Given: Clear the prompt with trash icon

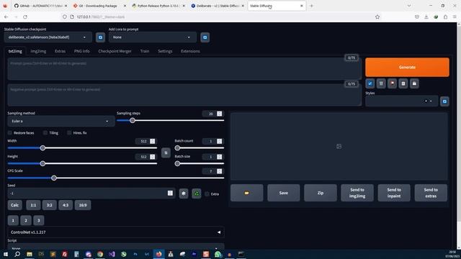Looking at the screenshot, I should 381,83.
